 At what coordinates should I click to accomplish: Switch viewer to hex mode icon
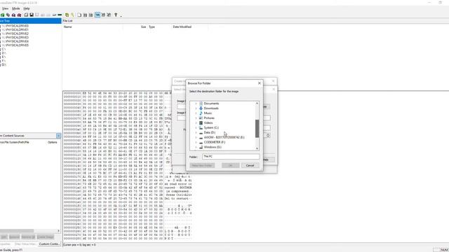109,15
